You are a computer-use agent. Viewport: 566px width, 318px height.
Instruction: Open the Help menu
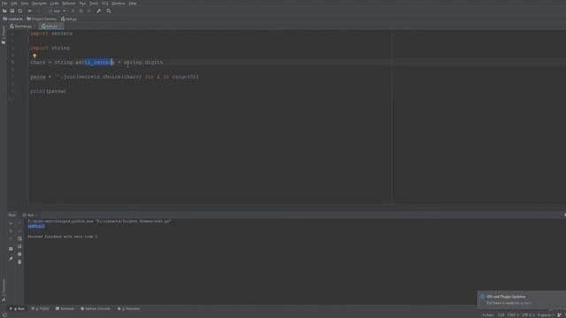coord(133,4)
